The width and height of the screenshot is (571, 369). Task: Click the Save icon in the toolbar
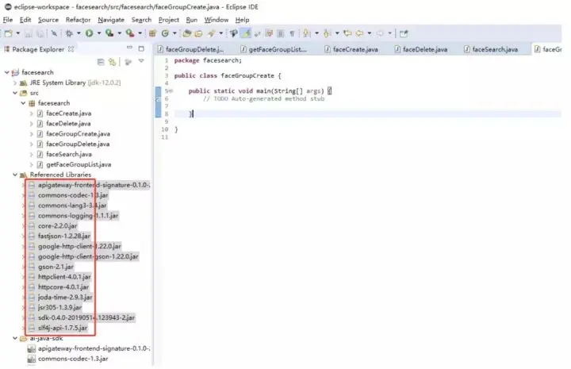pos(28,33)
